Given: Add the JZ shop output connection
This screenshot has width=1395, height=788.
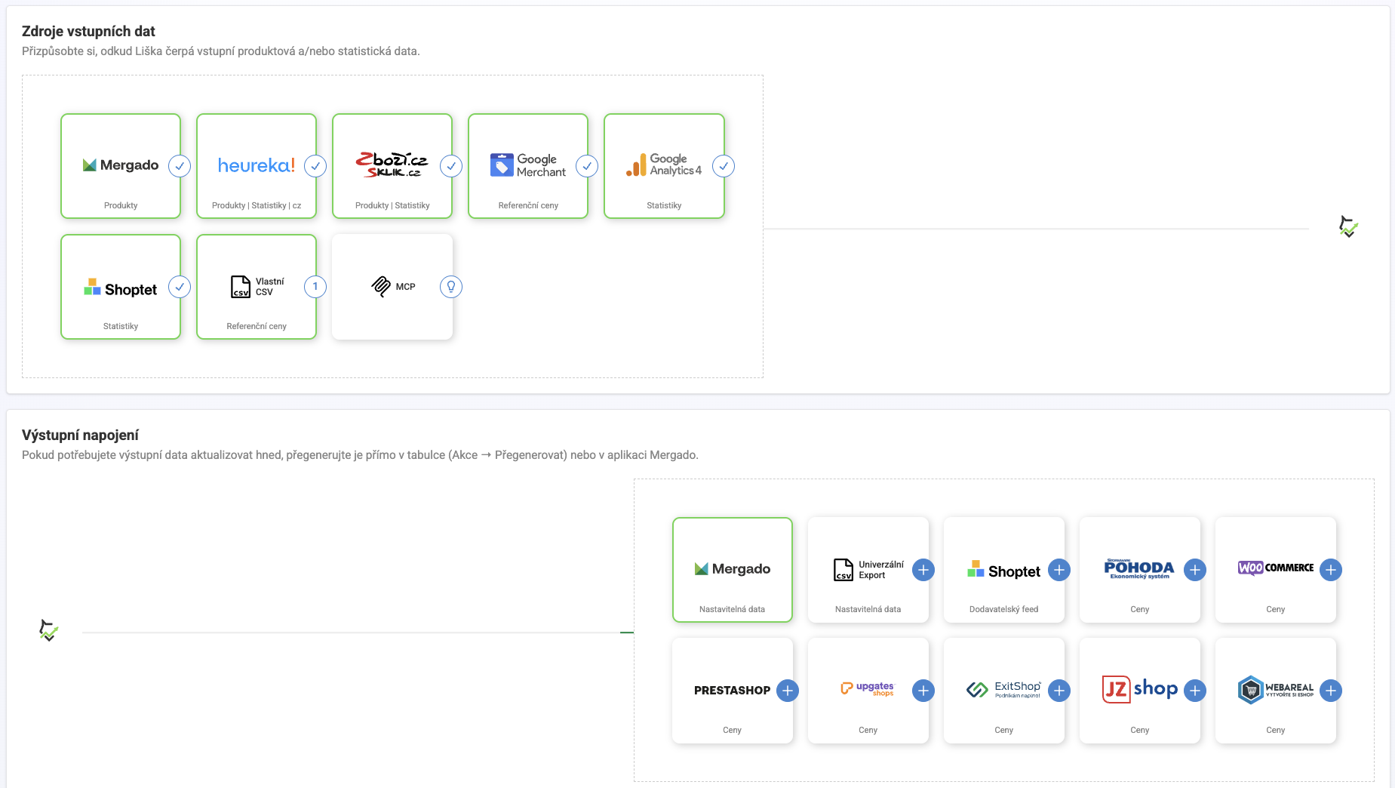Looking at the screenshot, I should [1195, 691].
